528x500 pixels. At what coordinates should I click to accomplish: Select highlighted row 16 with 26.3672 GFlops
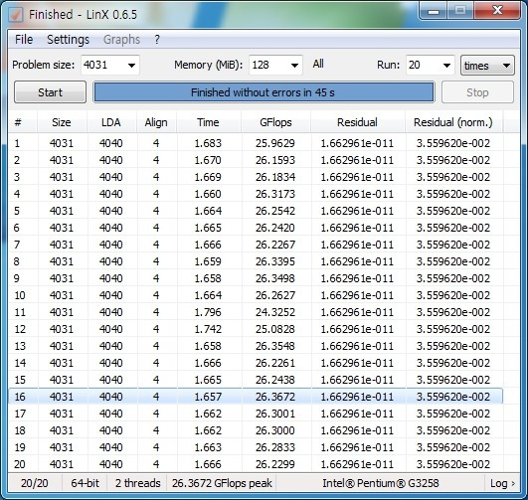[x=256, y=397]
